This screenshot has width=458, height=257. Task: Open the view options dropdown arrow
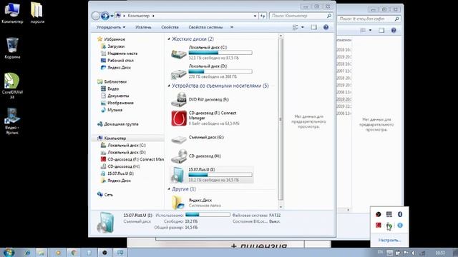303,27
